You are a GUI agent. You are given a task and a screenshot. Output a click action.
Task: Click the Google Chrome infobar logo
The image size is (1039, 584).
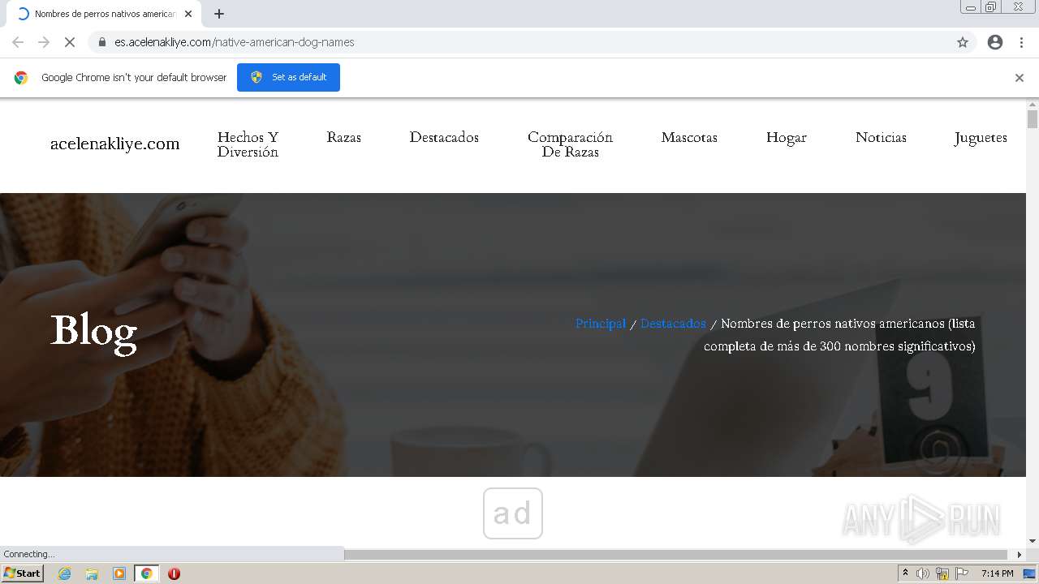[21, 78]
